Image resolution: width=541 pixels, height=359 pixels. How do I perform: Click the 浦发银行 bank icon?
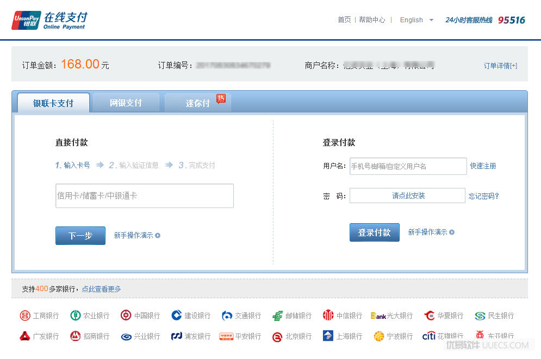pos(177,336)
